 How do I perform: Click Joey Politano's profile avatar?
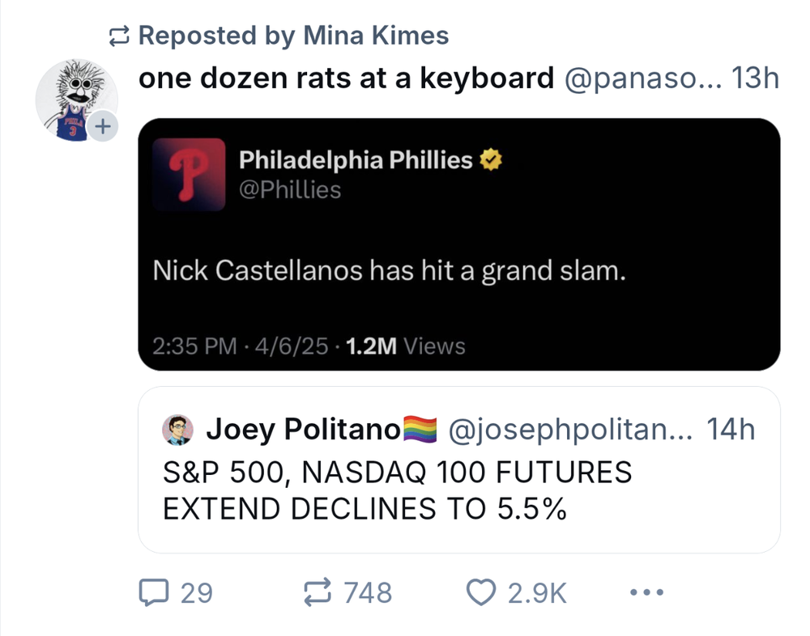click(x=179, y=429)
